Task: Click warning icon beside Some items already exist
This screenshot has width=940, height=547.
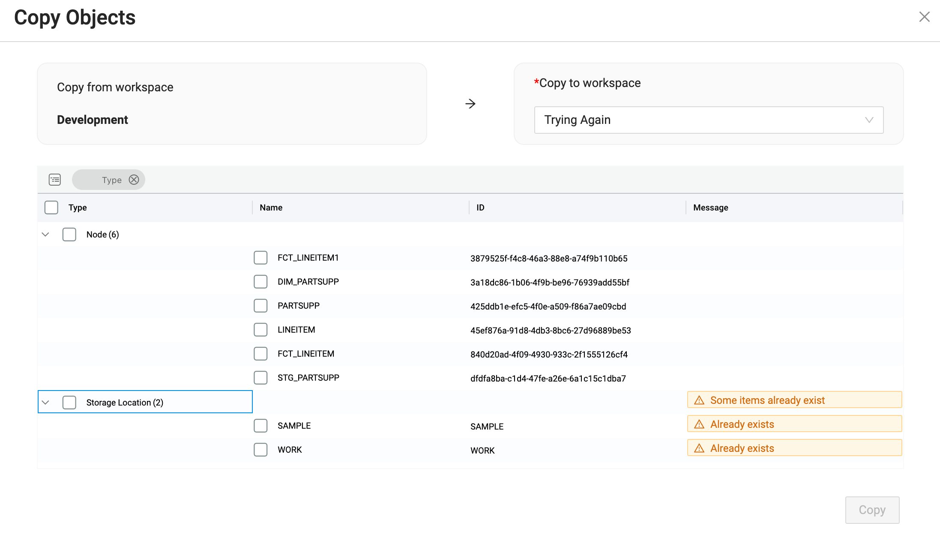Action: [699, 400]
